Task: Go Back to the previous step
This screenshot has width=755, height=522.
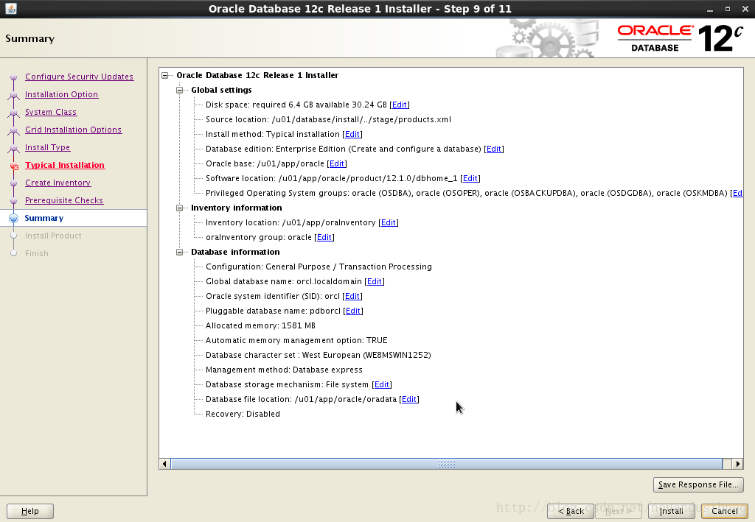Action: click(571, 511)
